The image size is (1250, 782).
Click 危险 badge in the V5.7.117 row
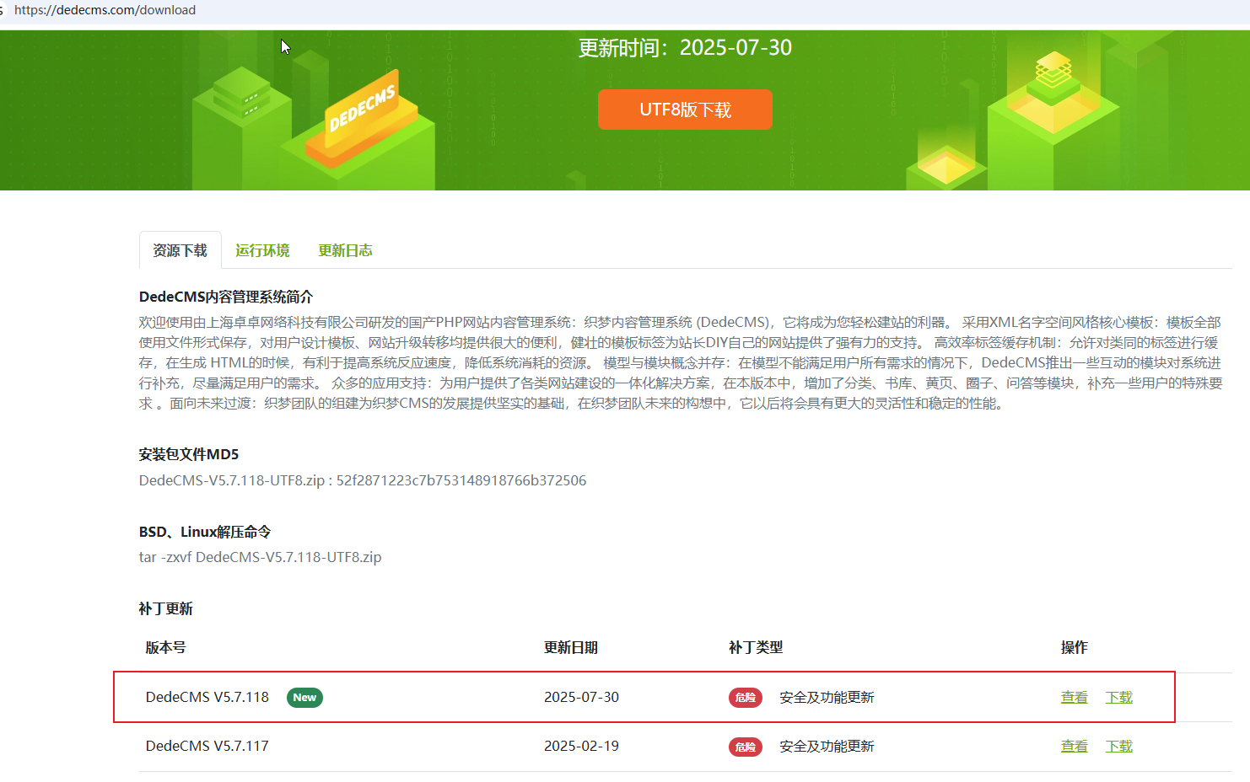tap(746, 747)
